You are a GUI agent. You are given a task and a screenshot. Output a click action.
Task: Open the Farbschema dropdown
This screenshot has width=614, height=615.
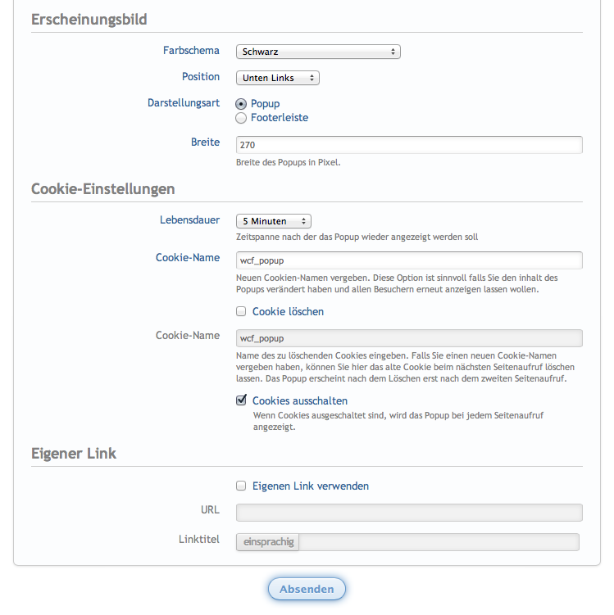(x=318, y=52)
